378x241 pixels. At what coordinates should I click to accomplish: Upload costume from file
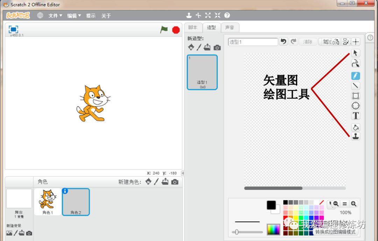point(207,47)
